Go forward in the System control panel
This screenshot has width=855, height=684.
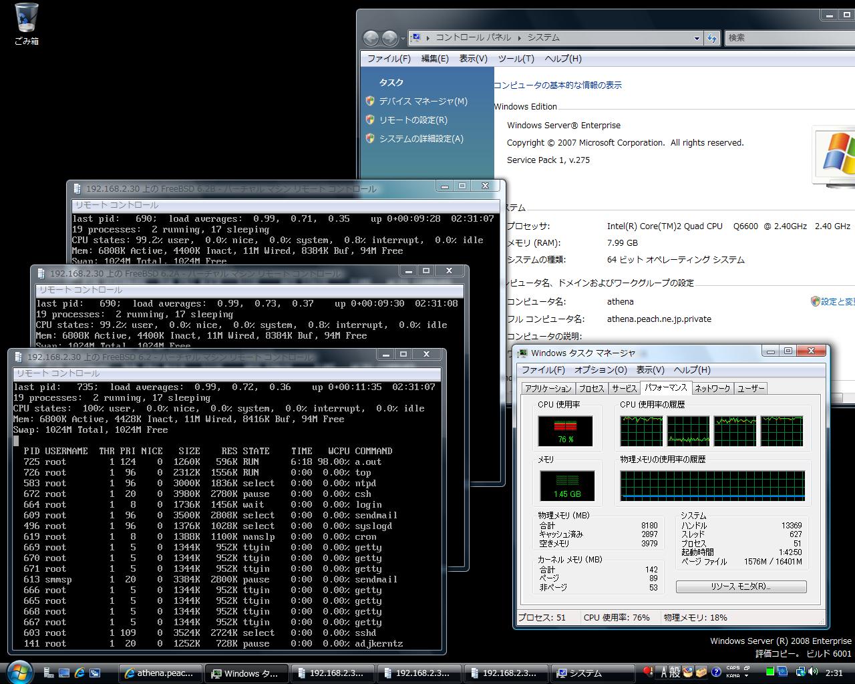[389, 38]
